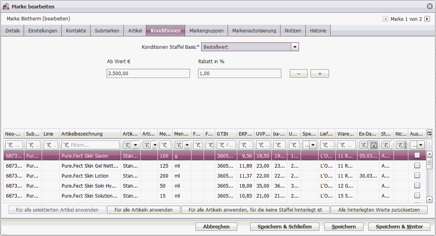This screenshot has height=236, width=436.
Task: Click the filter icon under the GTIN column
Action: (x=222, y=145)
